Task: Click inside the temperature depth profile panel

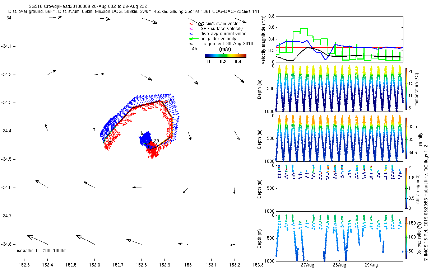Action: coord(339,89)
